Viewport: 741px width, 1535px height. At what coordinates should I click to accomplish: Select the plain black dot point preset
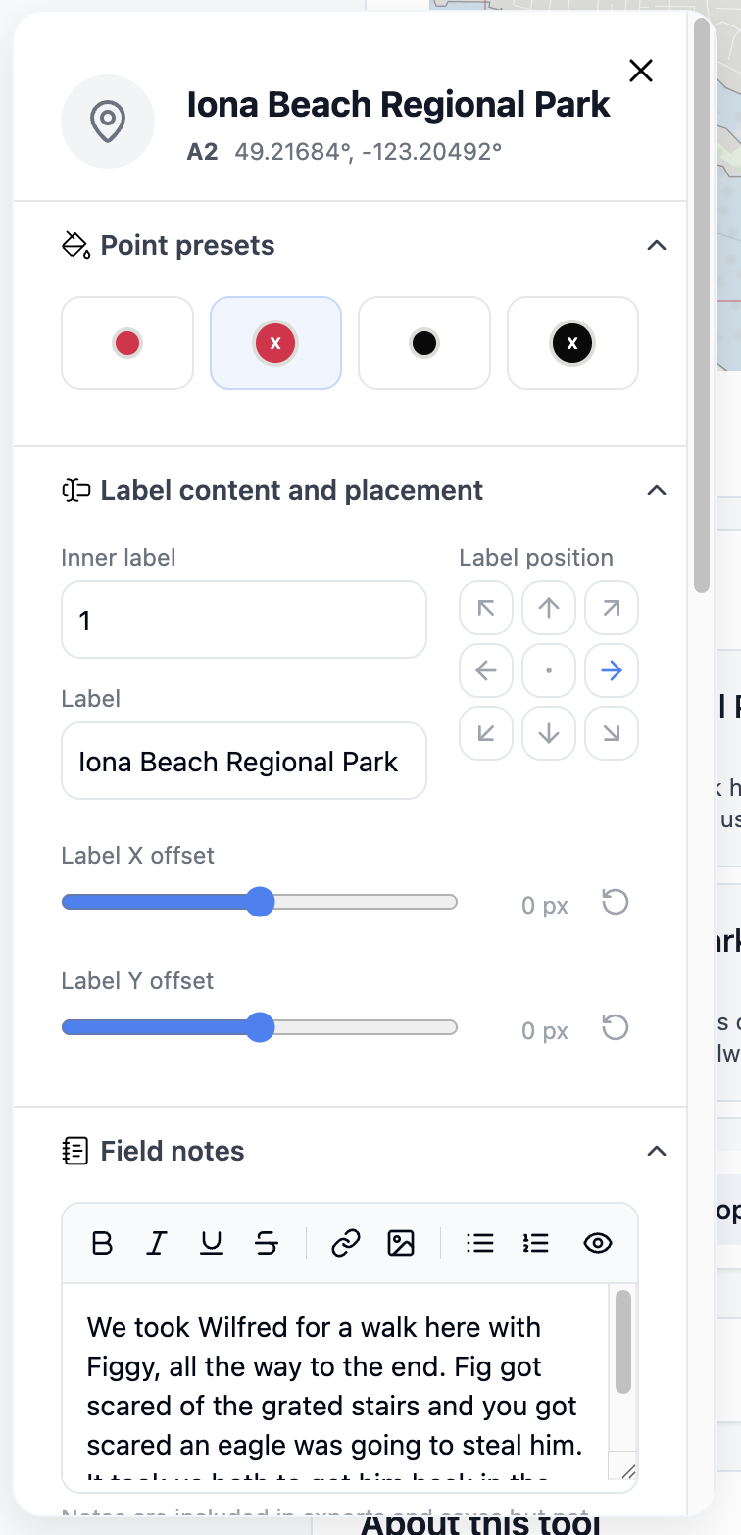coord(423,343)
